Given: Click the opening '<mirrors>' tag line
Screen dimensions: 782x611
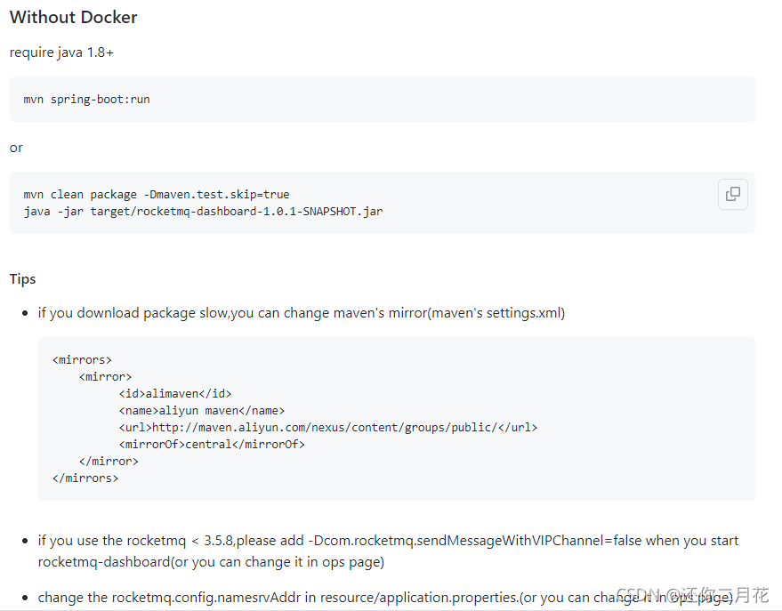Looking at the screenshot, I should 82,360.
